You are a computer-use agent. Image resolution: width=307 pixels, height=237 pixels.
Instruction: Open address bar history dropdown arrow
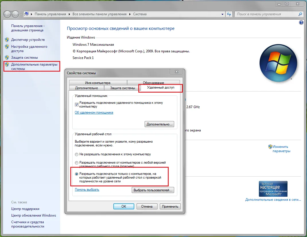click(222, 14)
